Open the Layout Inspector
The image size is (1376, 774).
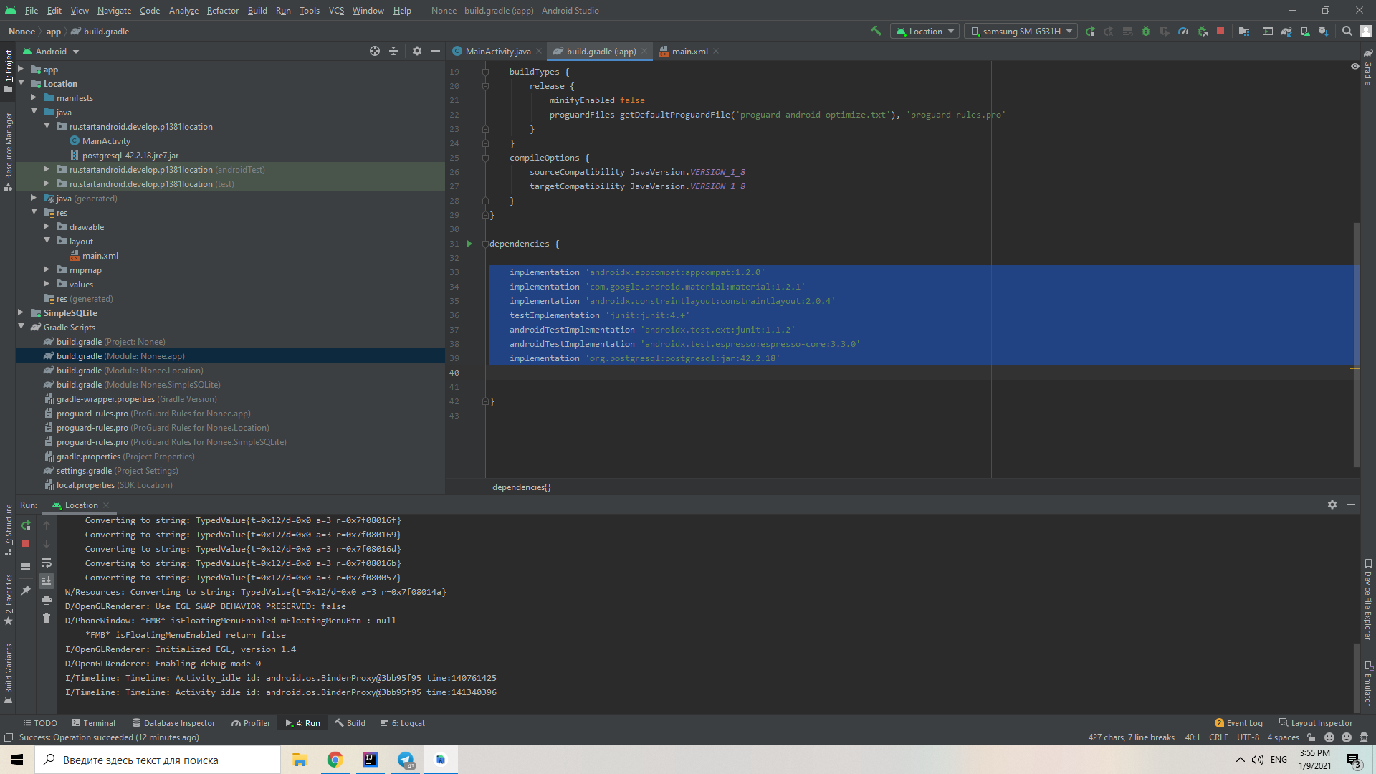[x=1316, y=723]
